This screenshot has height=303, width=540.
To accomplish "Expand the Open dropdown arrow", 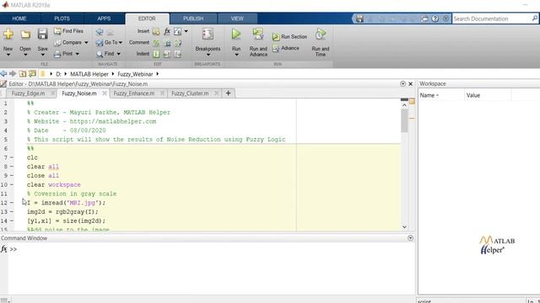I will pos(25,55).
